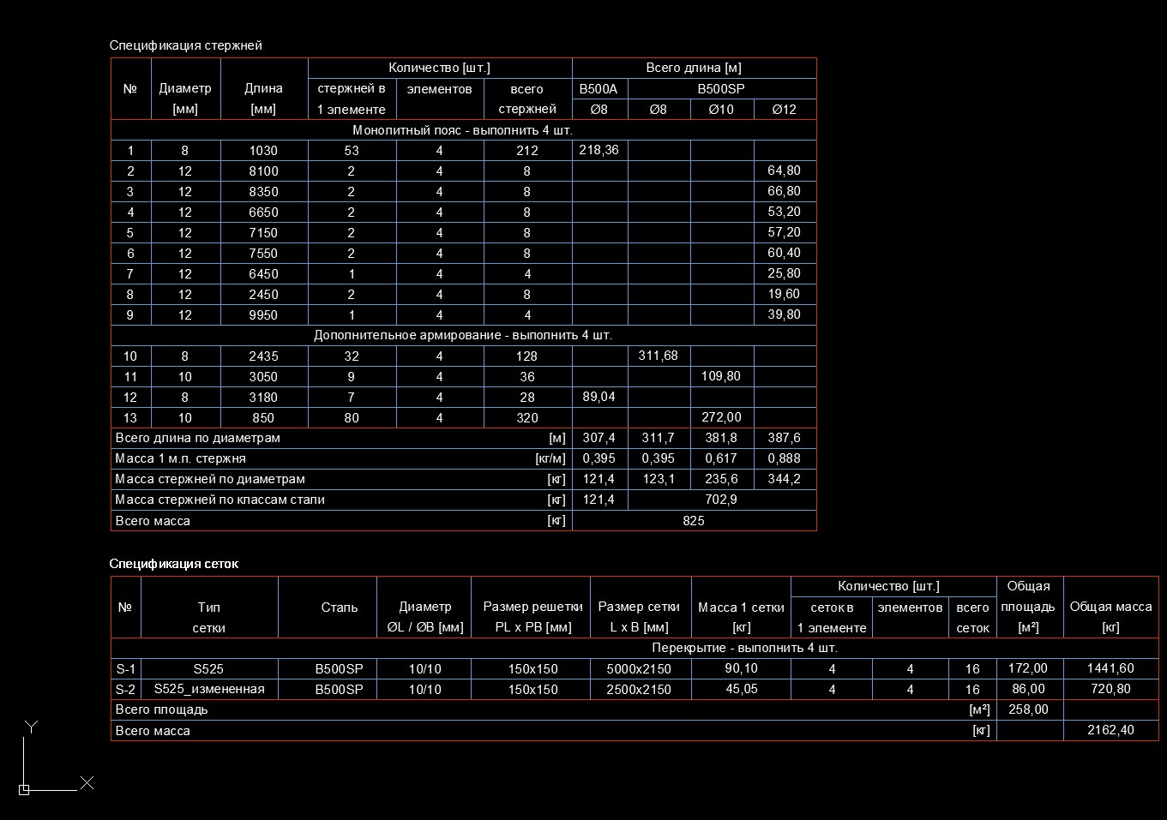The height and width of the screenshot is (820, 1167).
Task: Click the UCS origin square icon
Action: tap(24, 790)
